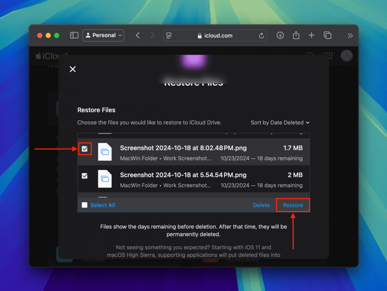387x291 pixels.
Task: Open the Downloads icon in Safari toolbar
Action: [280, 35]
